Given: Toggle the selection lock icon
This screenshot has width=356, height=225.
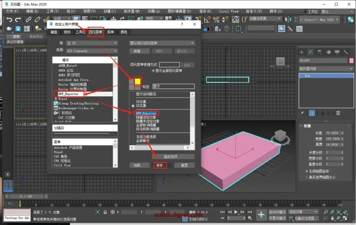Looking at the screenshot, I should tap(105, 212).
